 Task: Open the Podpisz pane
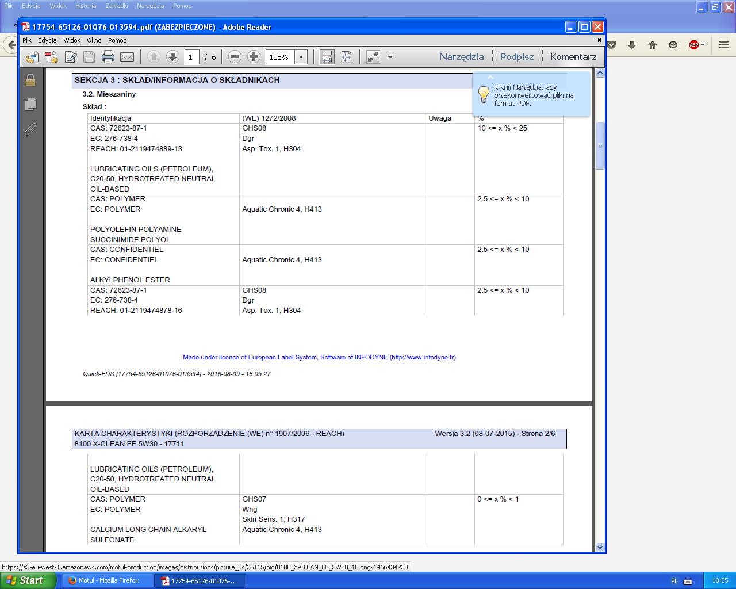coord(517,57)
